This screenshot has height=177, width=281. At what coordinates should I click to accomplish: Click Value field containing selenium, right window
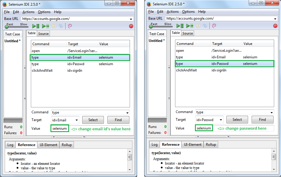click(235, 128)
